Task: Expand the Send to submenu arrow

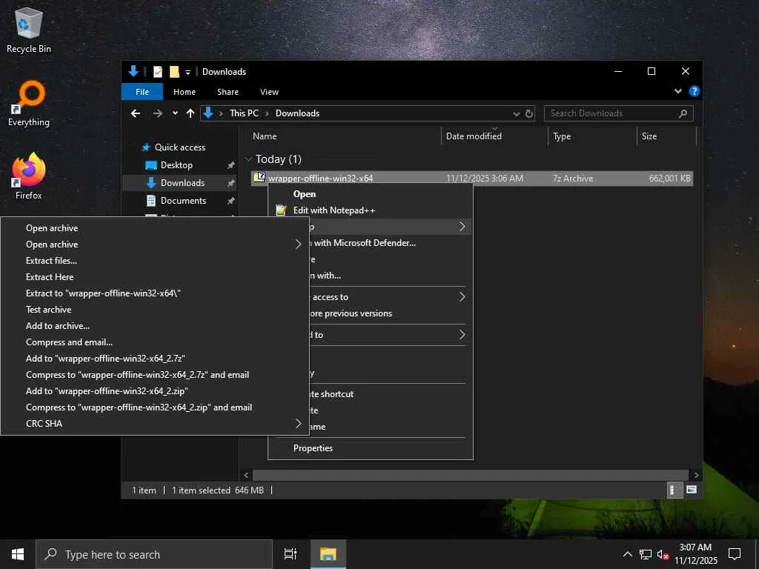Action: (462, 334)
